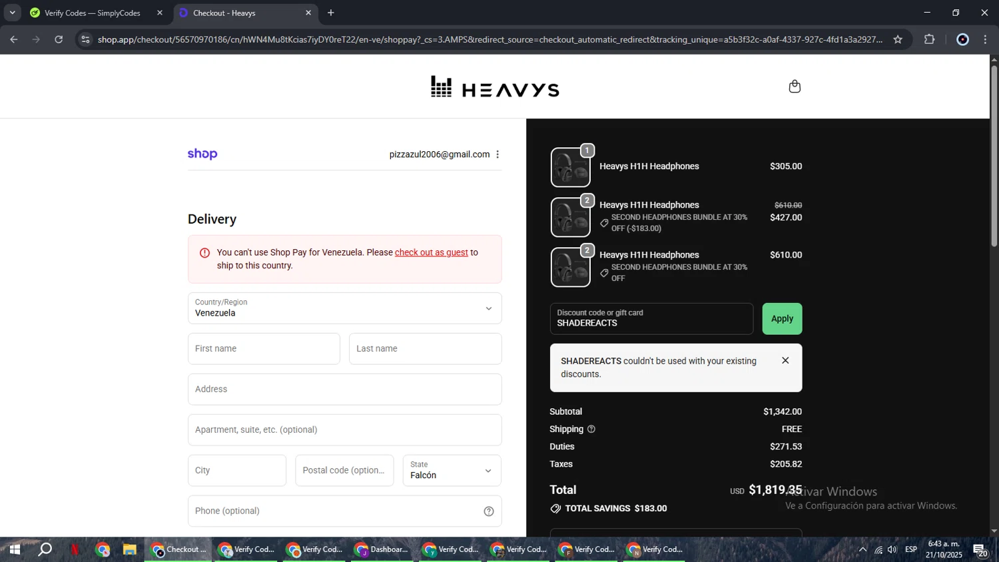Open File Explorer from the taskbar
The image size is (999, 562).
coord(129,549)
